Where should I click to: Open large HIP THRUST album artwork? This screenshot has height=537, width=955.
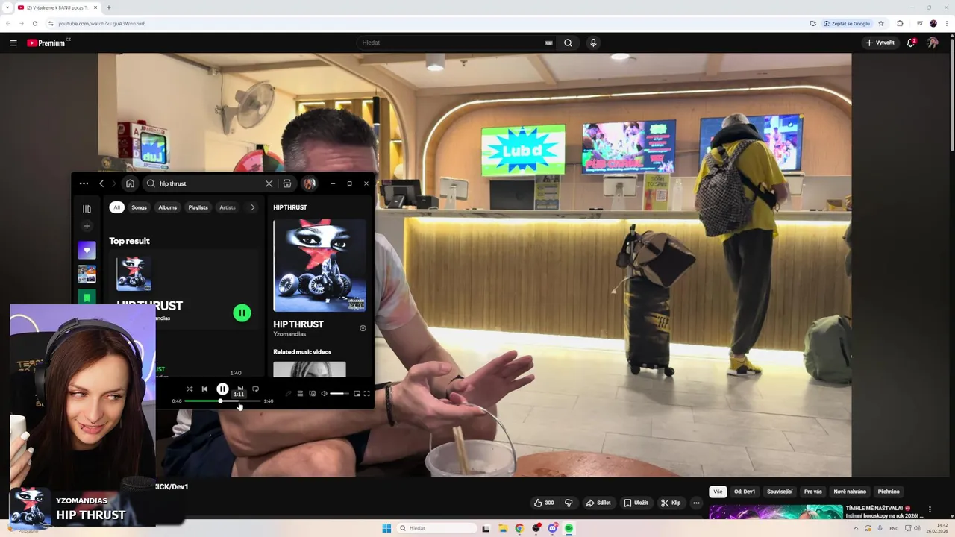(x=319, y=266)
